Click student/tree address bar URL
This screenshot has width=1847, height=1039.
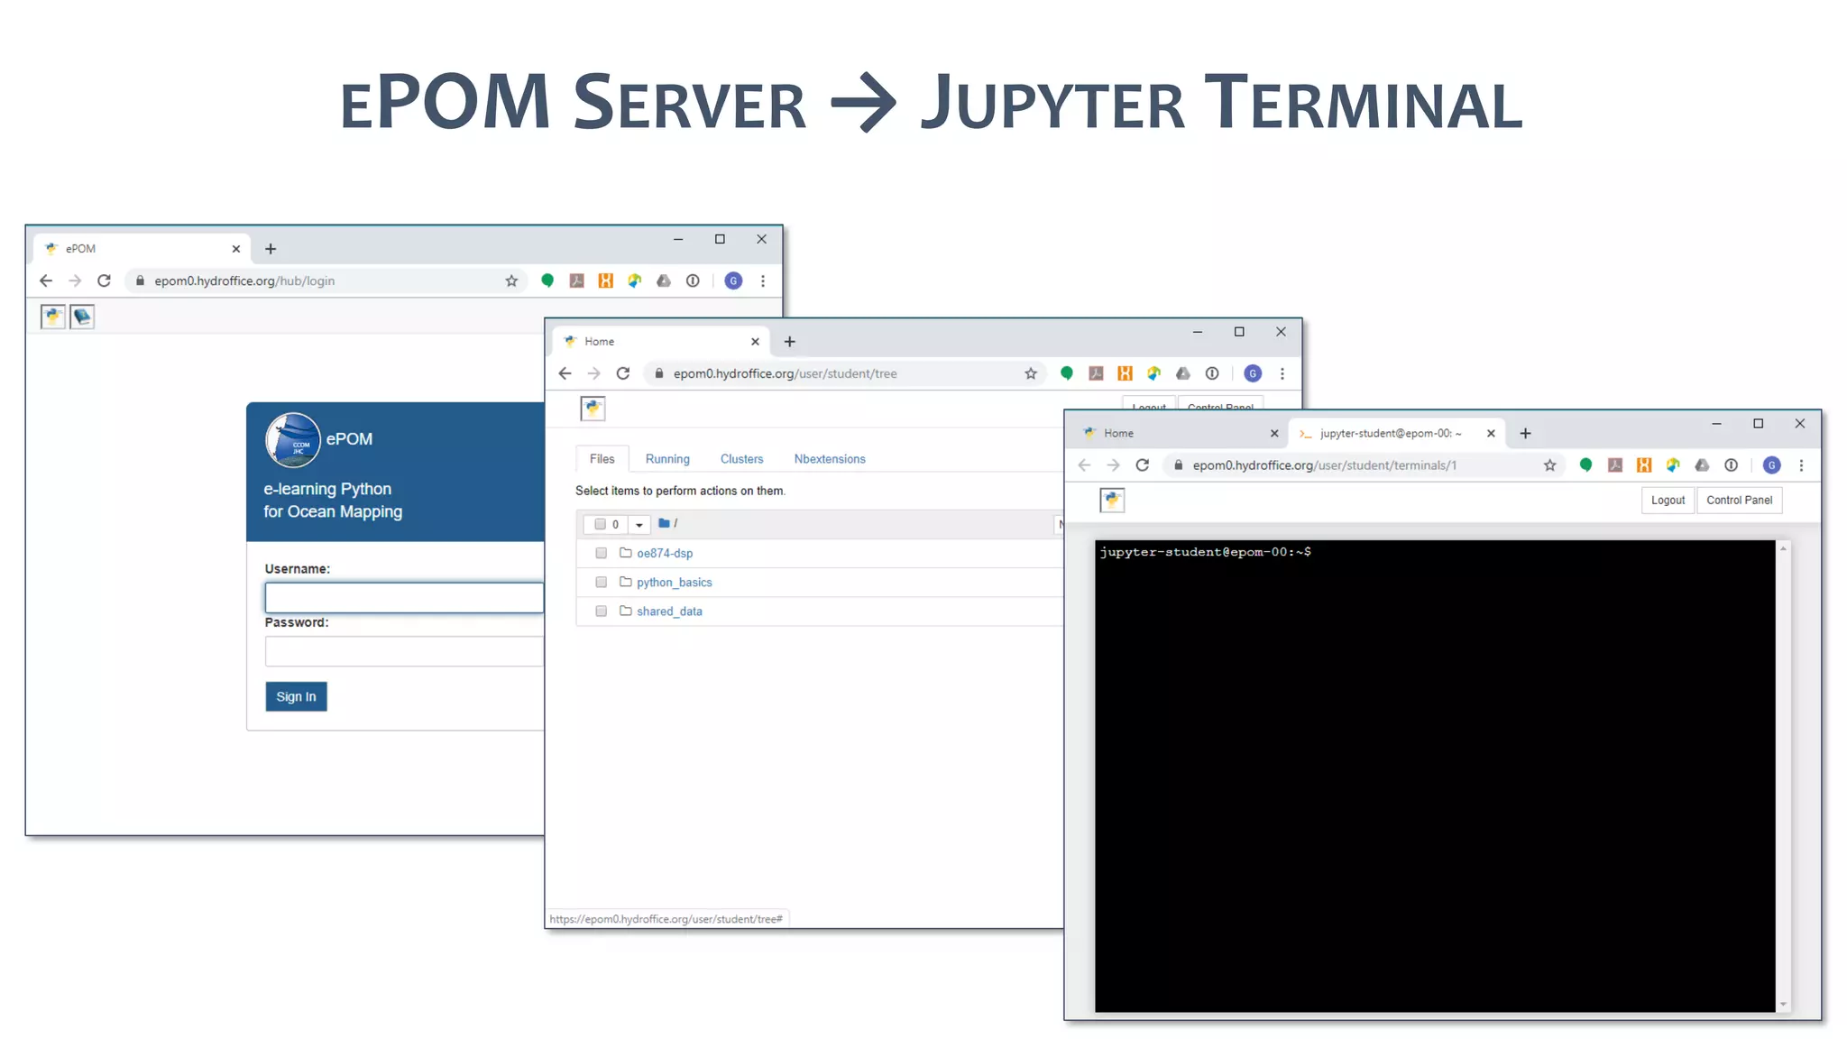tap(786, 373)
